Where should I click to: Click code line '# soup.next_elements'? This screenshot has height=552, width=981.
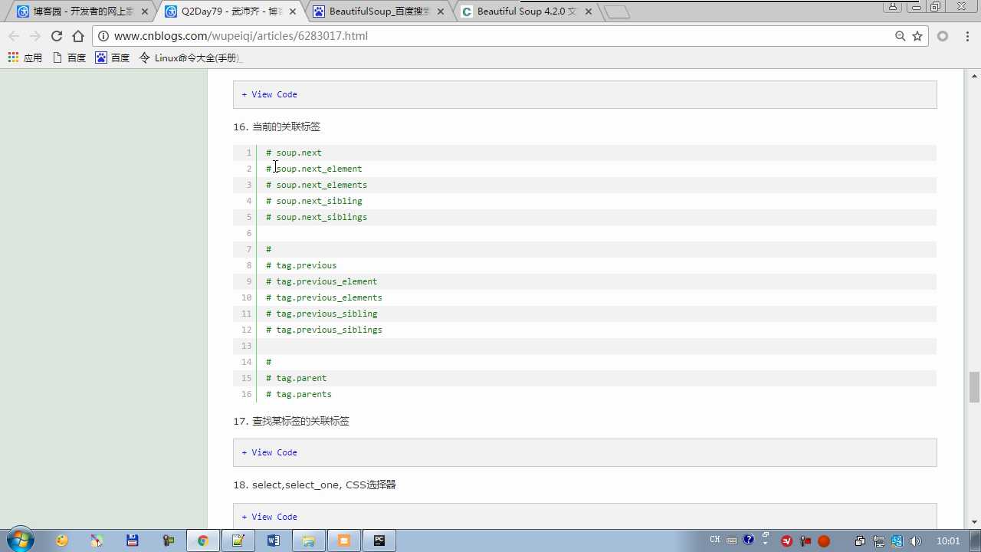point(317,185)
